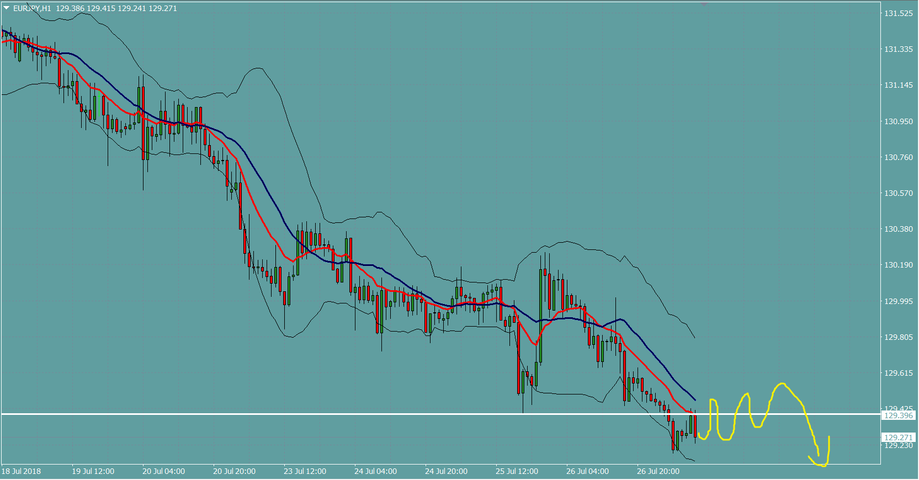Click the yellow hand-drawn arrow tip
Viewport: 919px width, 480px height.
tap(829, 437)
